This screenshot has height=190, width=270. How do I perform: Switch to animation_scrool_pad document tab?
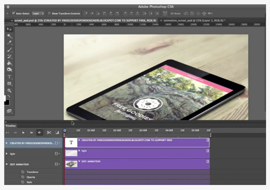pyautogui.click(x=195, y=20)
